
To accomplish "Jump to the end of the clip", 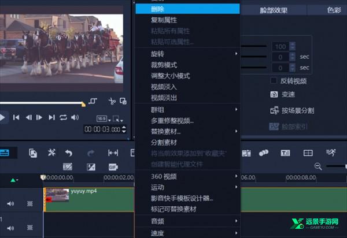I will [x=51, y=117].
